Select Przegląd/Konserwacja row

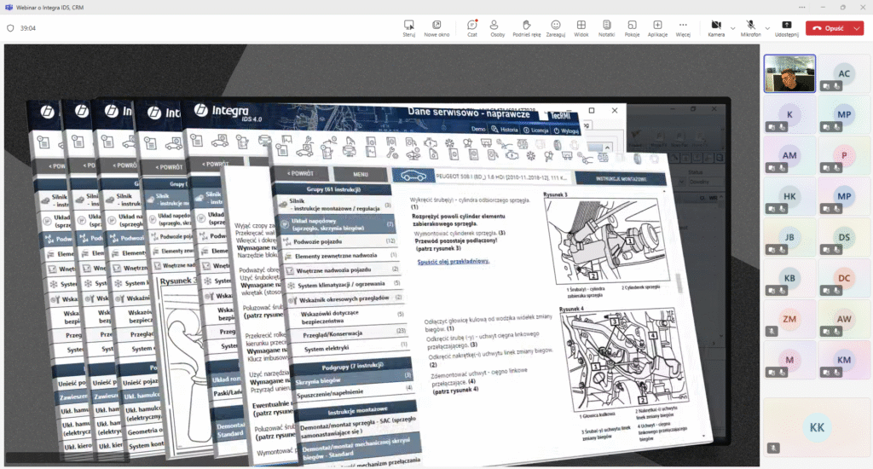tap(350, 333)
